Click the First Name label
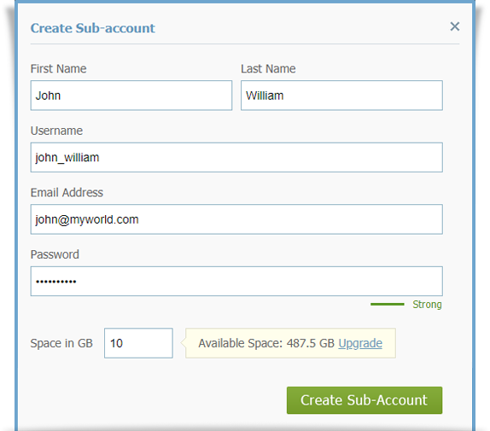 click(x=58, y=69)
